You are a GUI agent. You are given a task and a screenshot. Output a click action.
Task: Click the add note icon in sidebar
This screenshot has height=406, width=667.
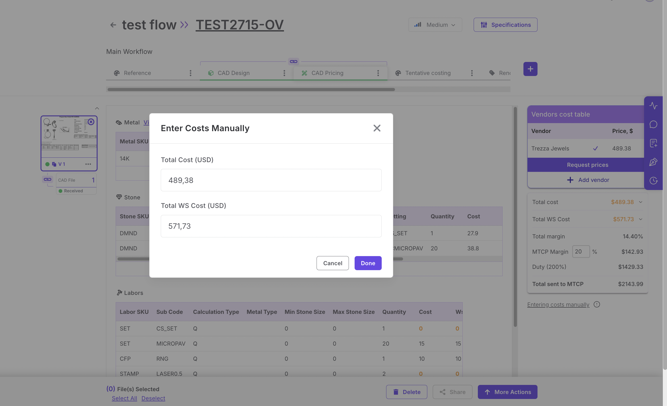[x=653, y=143]
